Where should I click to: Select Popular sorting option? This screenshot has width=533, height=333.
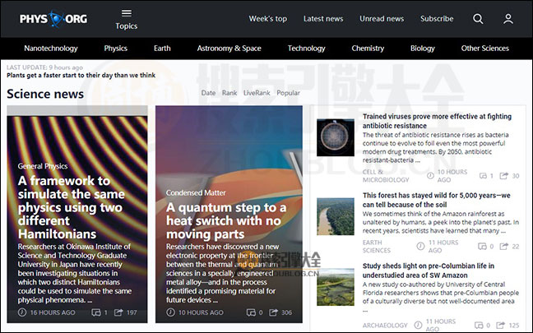click(x=288, y=93)
